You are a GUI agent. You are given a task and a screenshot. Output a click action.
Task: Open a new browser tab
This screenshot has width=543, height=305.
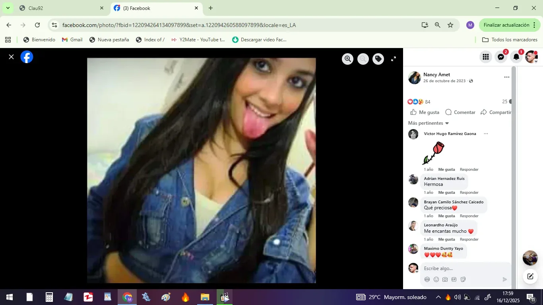(x=211, y=8)
